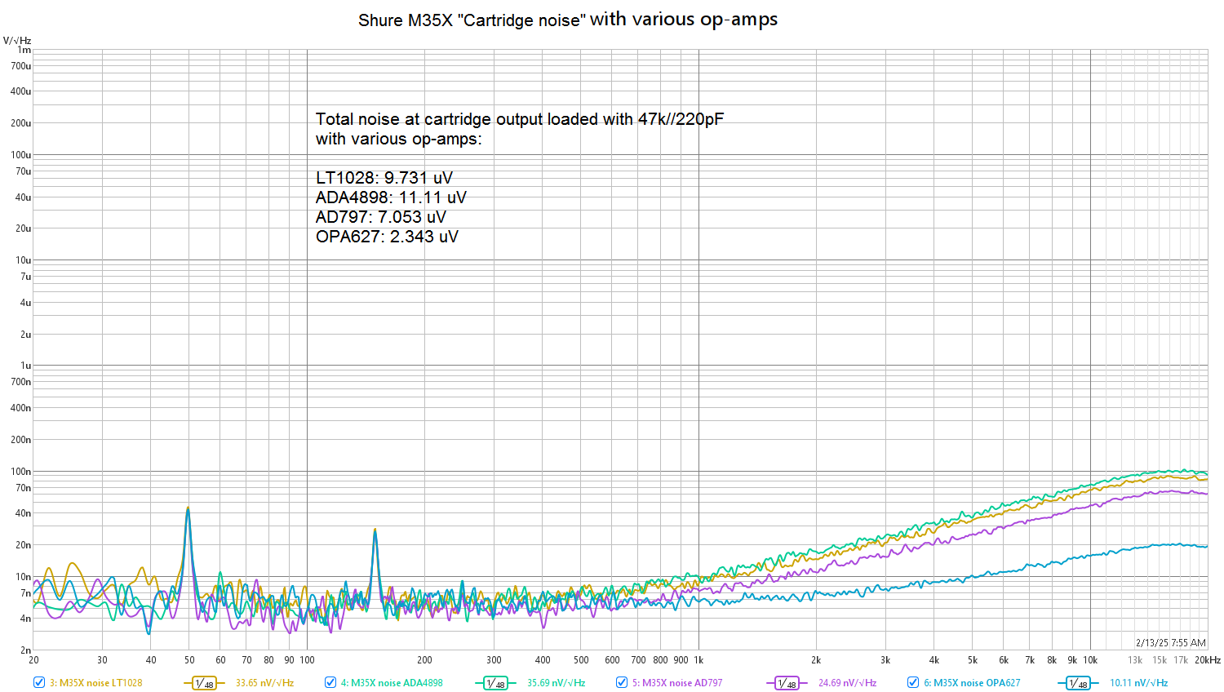
Task: Click the 1/48 smoothing icon for OPA627
Action: pyautogui.click(x=1078, y=683)
